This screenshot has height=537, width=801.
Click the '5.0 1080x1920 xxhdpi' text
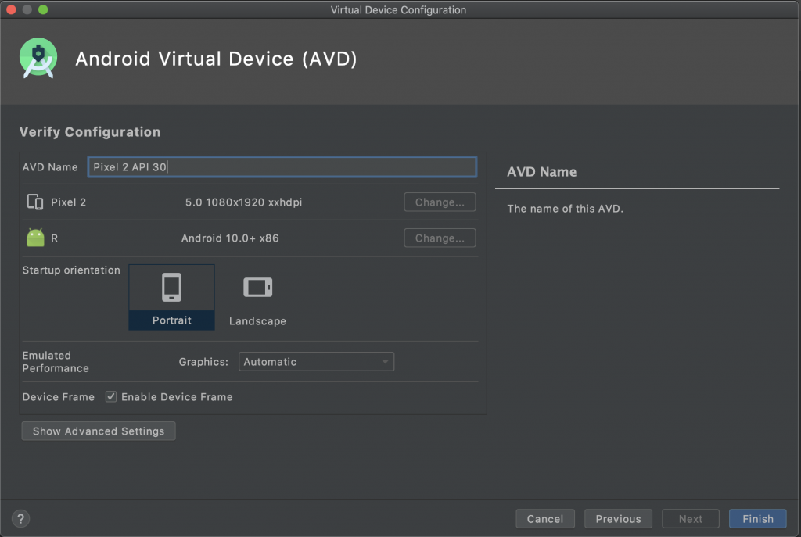[244, 202]
